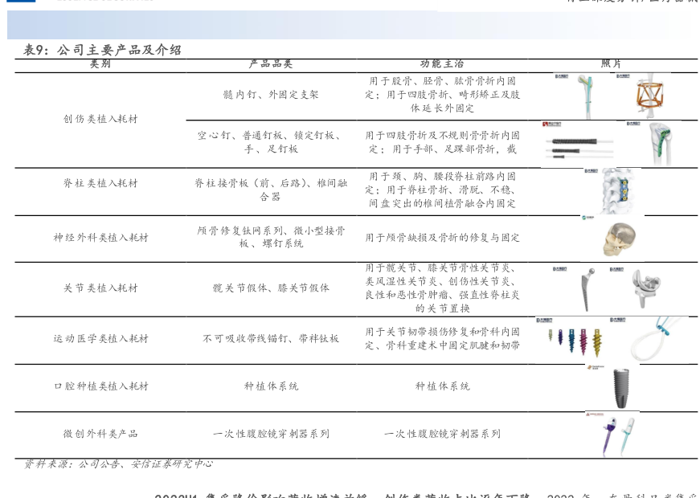Click the 用于颈、胸、腰段脊柱 function description

[442, 190]
